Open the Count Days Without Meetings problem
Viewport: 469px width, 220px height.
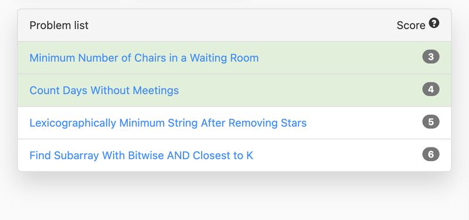click(104, 90)
